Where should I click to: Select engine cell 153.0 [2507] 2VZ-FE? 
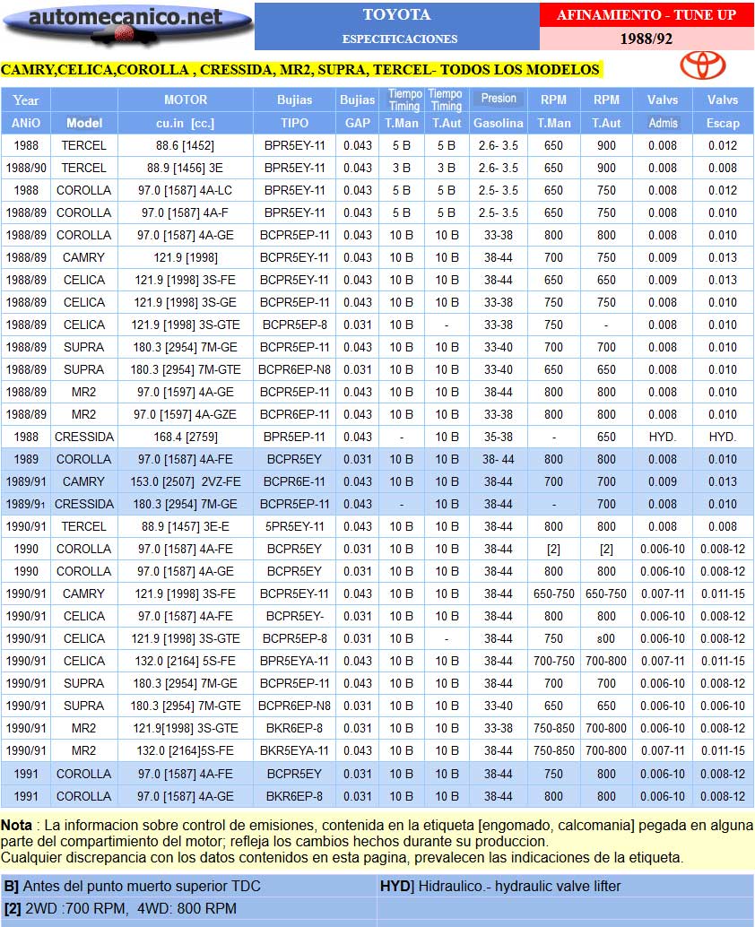pyautogui.click(x=186, y=481)
